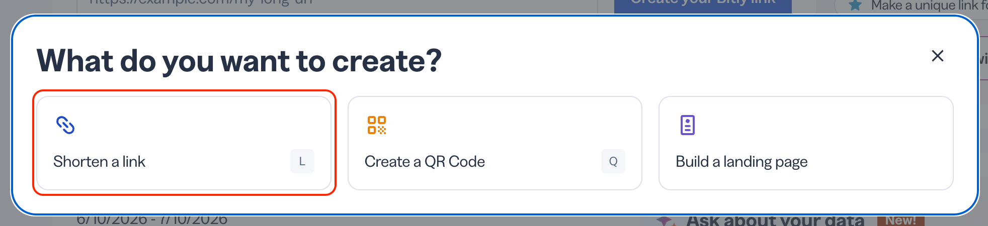988x226 pixels.
Task: Click the L shortcut key badge
Action: pos(302,161)
